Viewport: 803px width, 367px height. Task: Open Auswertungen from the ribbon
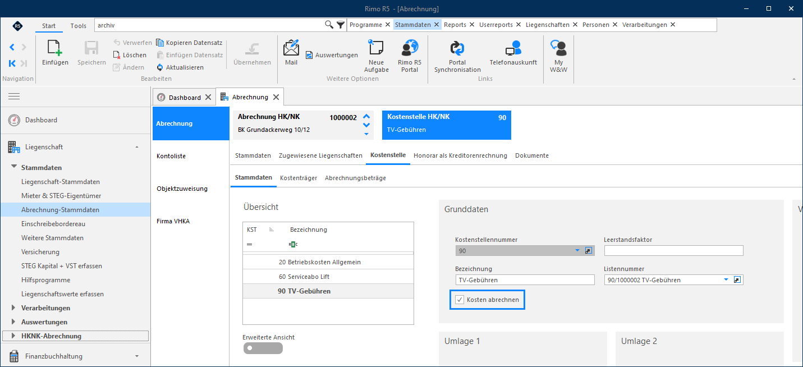coord(332,55)
